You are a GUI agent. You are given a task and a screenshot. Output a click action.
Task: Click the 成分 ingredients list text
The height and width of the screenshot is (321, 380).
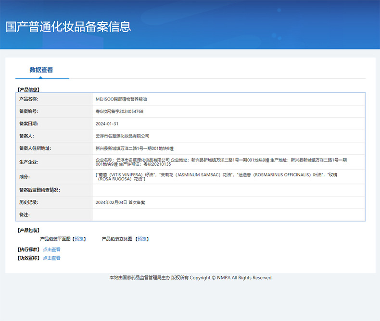[216, 177]
